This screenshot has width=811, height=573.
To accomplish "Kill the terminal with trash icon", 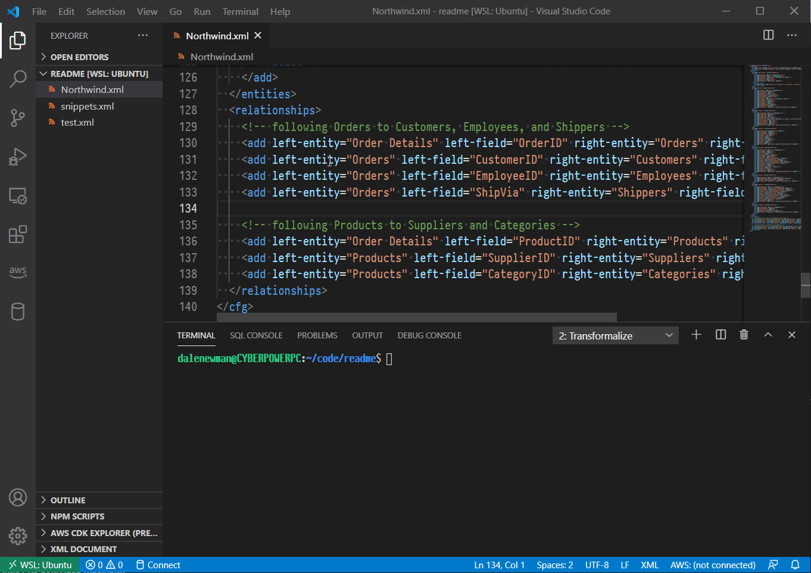I will 744,335.
